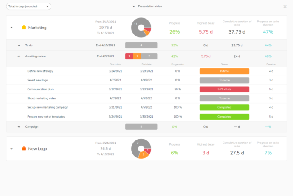Click the Campaign section label
This screenshot has height=196, width=293.
32,127
